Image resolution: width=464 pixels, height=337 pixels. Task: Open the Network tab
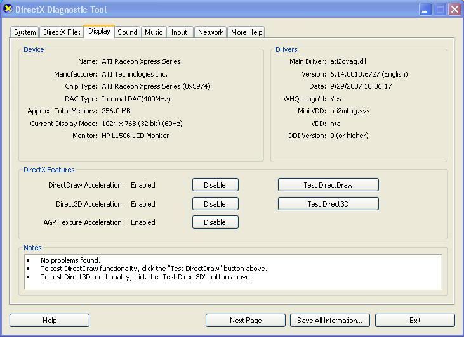tap(210, 32)
